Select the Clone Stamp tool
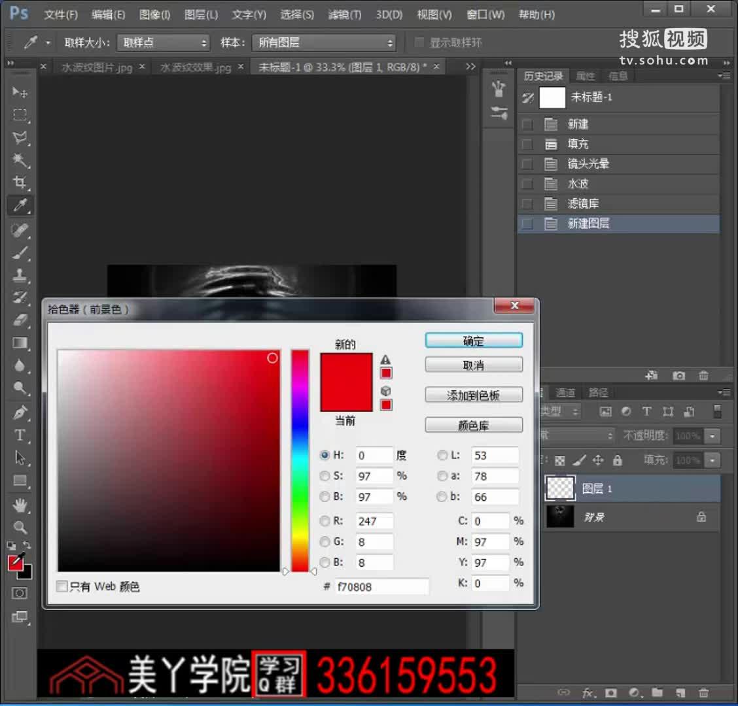Viewport: 738px width, 706px height. tap(20, 275)
